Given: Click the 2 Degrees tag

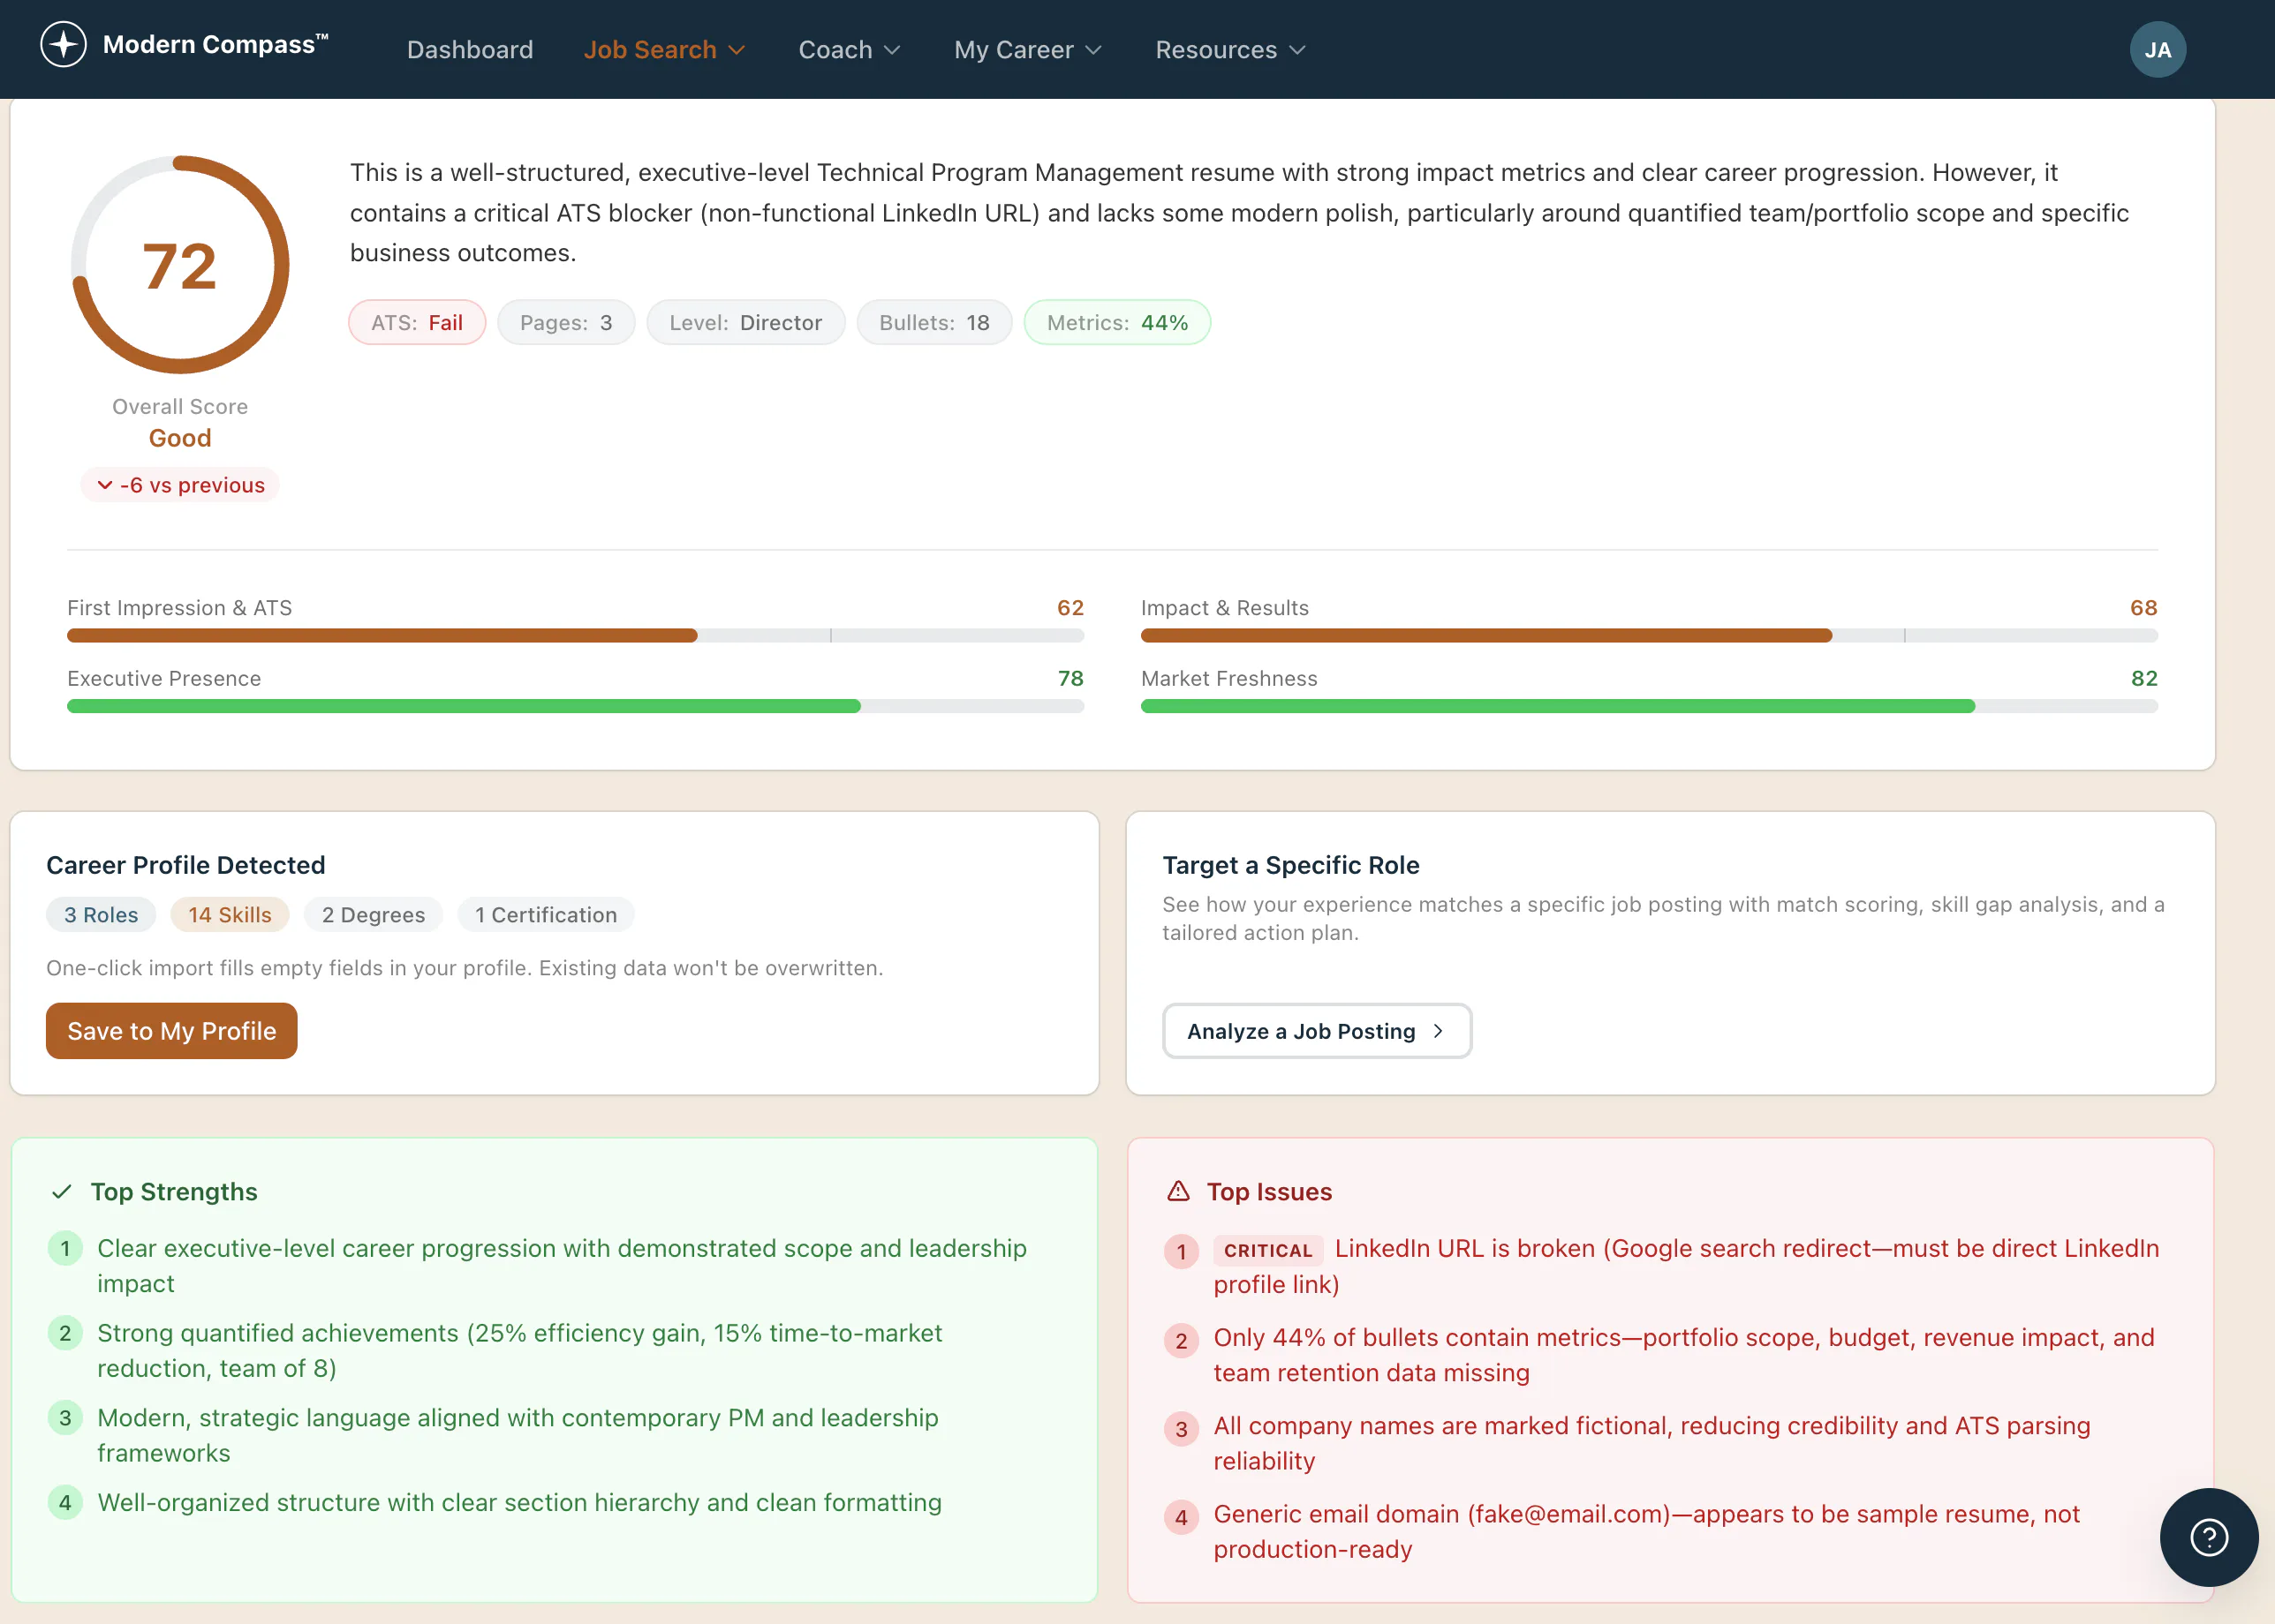Looking at the screenshot, I should coord(374,914).
